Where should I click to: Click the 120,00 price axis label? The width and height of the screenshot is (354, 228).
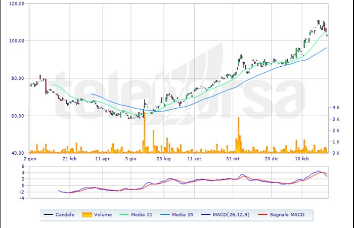[18, 4]
